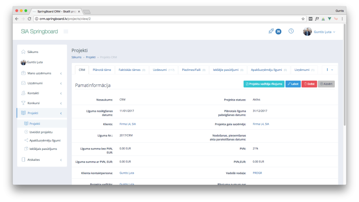Click Izveidot projektu plus icon
The height and width of the screenshot is (202, 359).
pos(26,132)
